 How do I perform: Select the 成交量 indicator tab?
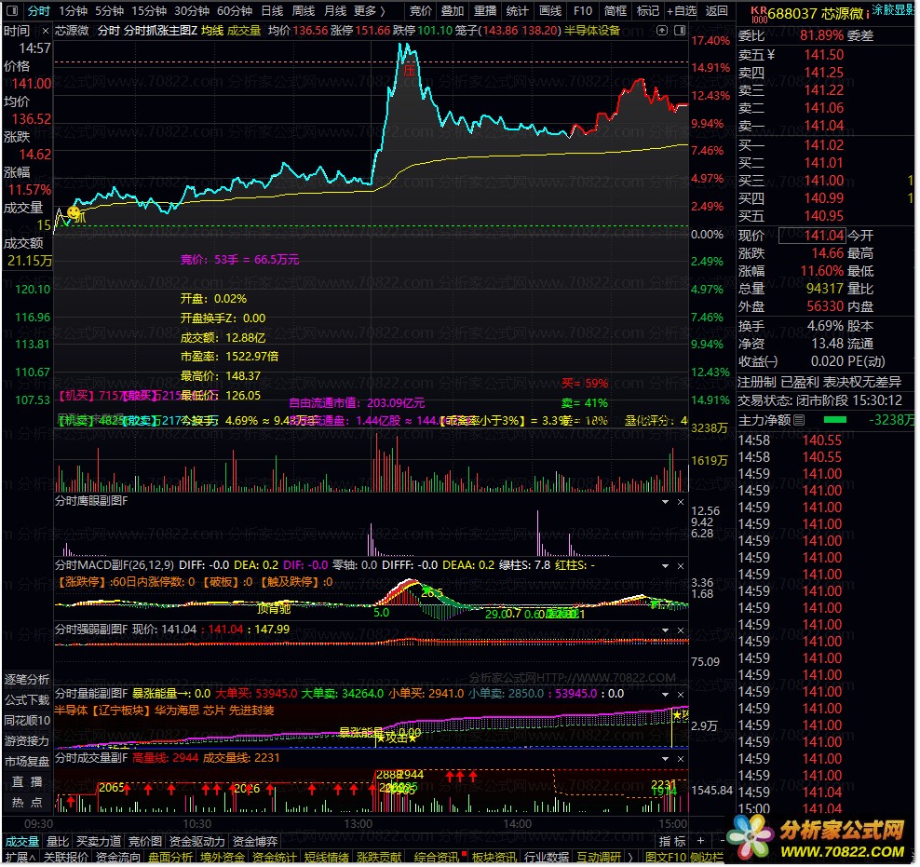pyautogui.click(x=21, y=843)
